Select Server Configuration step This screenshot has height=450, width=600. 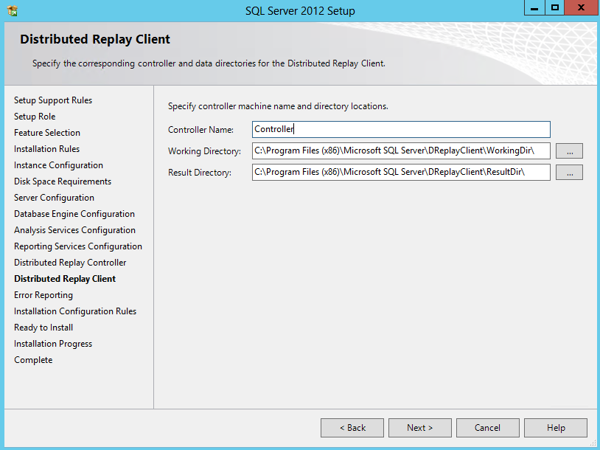pos(54,198)
